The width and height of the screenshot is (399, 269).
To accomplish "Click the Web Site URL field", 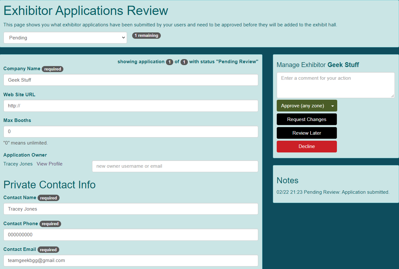I will pyautogui.click(x=131, y=106).
